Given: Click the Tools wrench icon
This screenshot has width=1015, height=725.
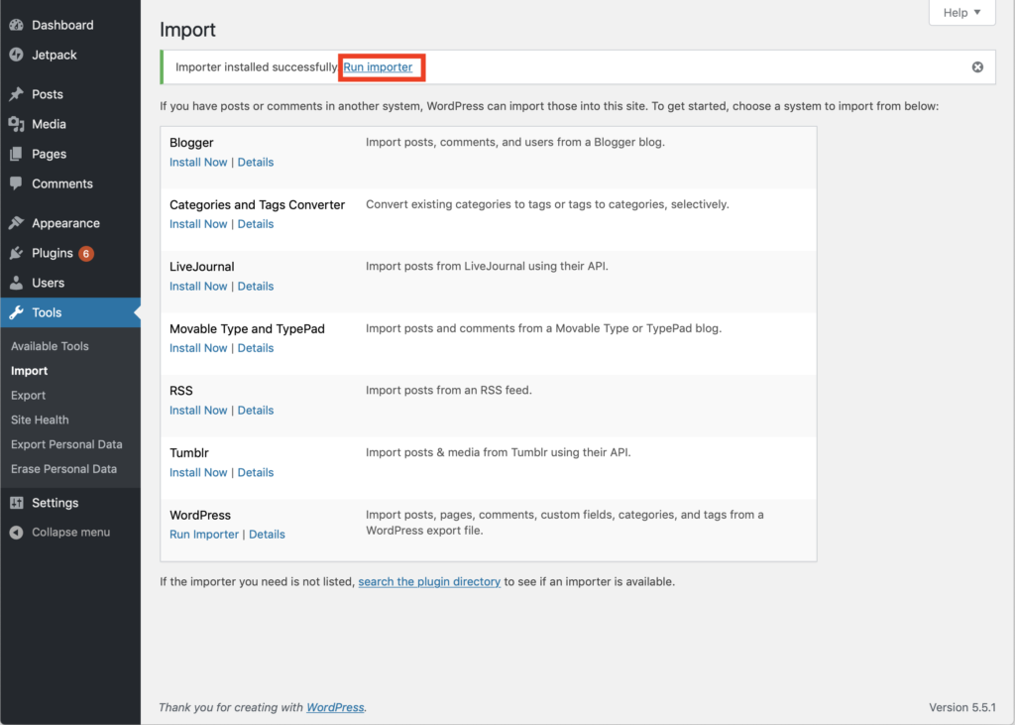Looking at the screenshot, I should point(16,313).
